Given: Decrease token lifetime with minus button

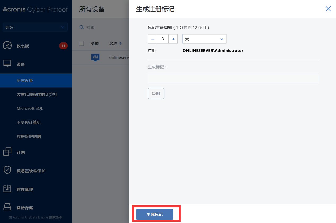Looking at the screenshot, I should pyautogui.click(x=152, y=39).
